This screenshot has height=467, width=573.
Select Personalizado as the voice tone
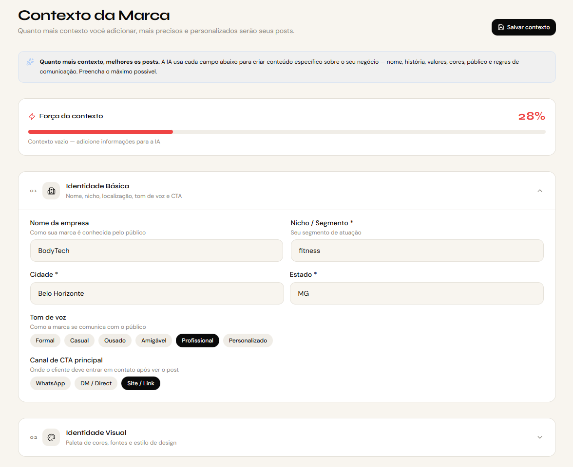coord(248,341)
